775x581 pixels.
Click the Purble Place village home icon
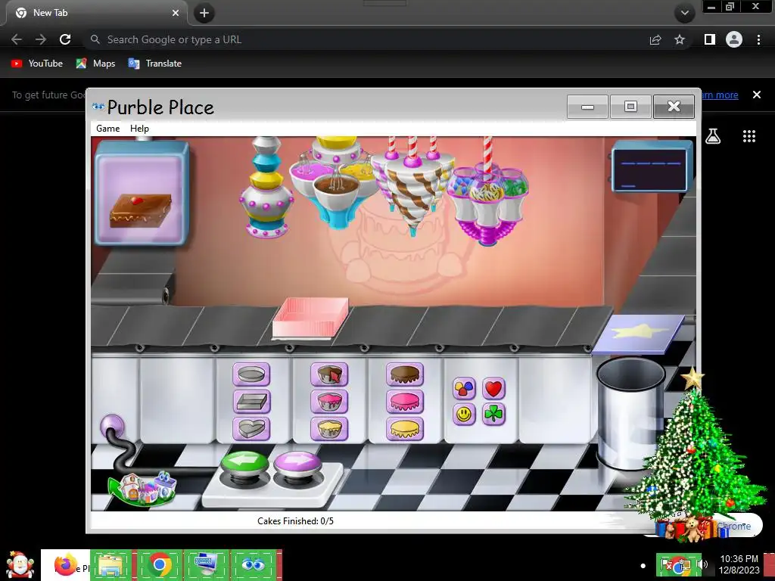(143, 488)
